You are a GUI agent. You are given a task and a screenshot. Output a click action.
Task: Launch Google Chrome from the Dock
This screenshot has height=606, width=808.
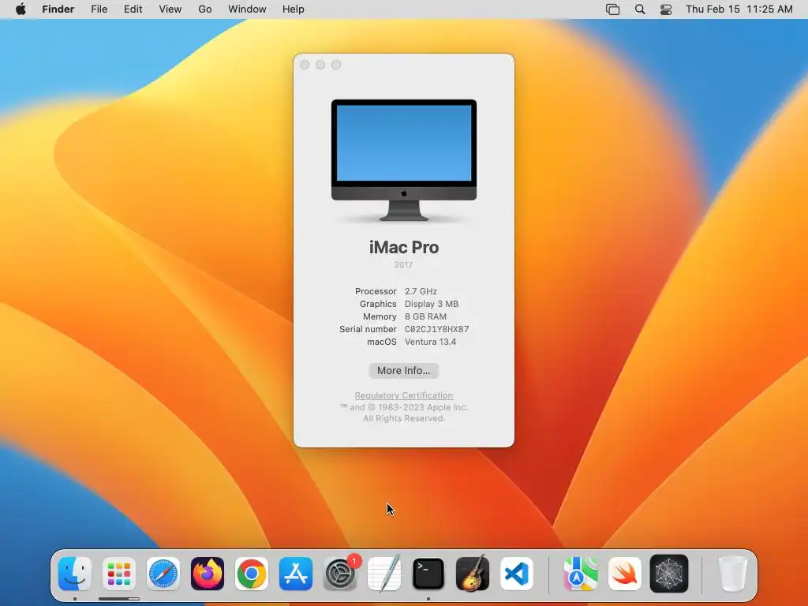(x=252, y=574)
